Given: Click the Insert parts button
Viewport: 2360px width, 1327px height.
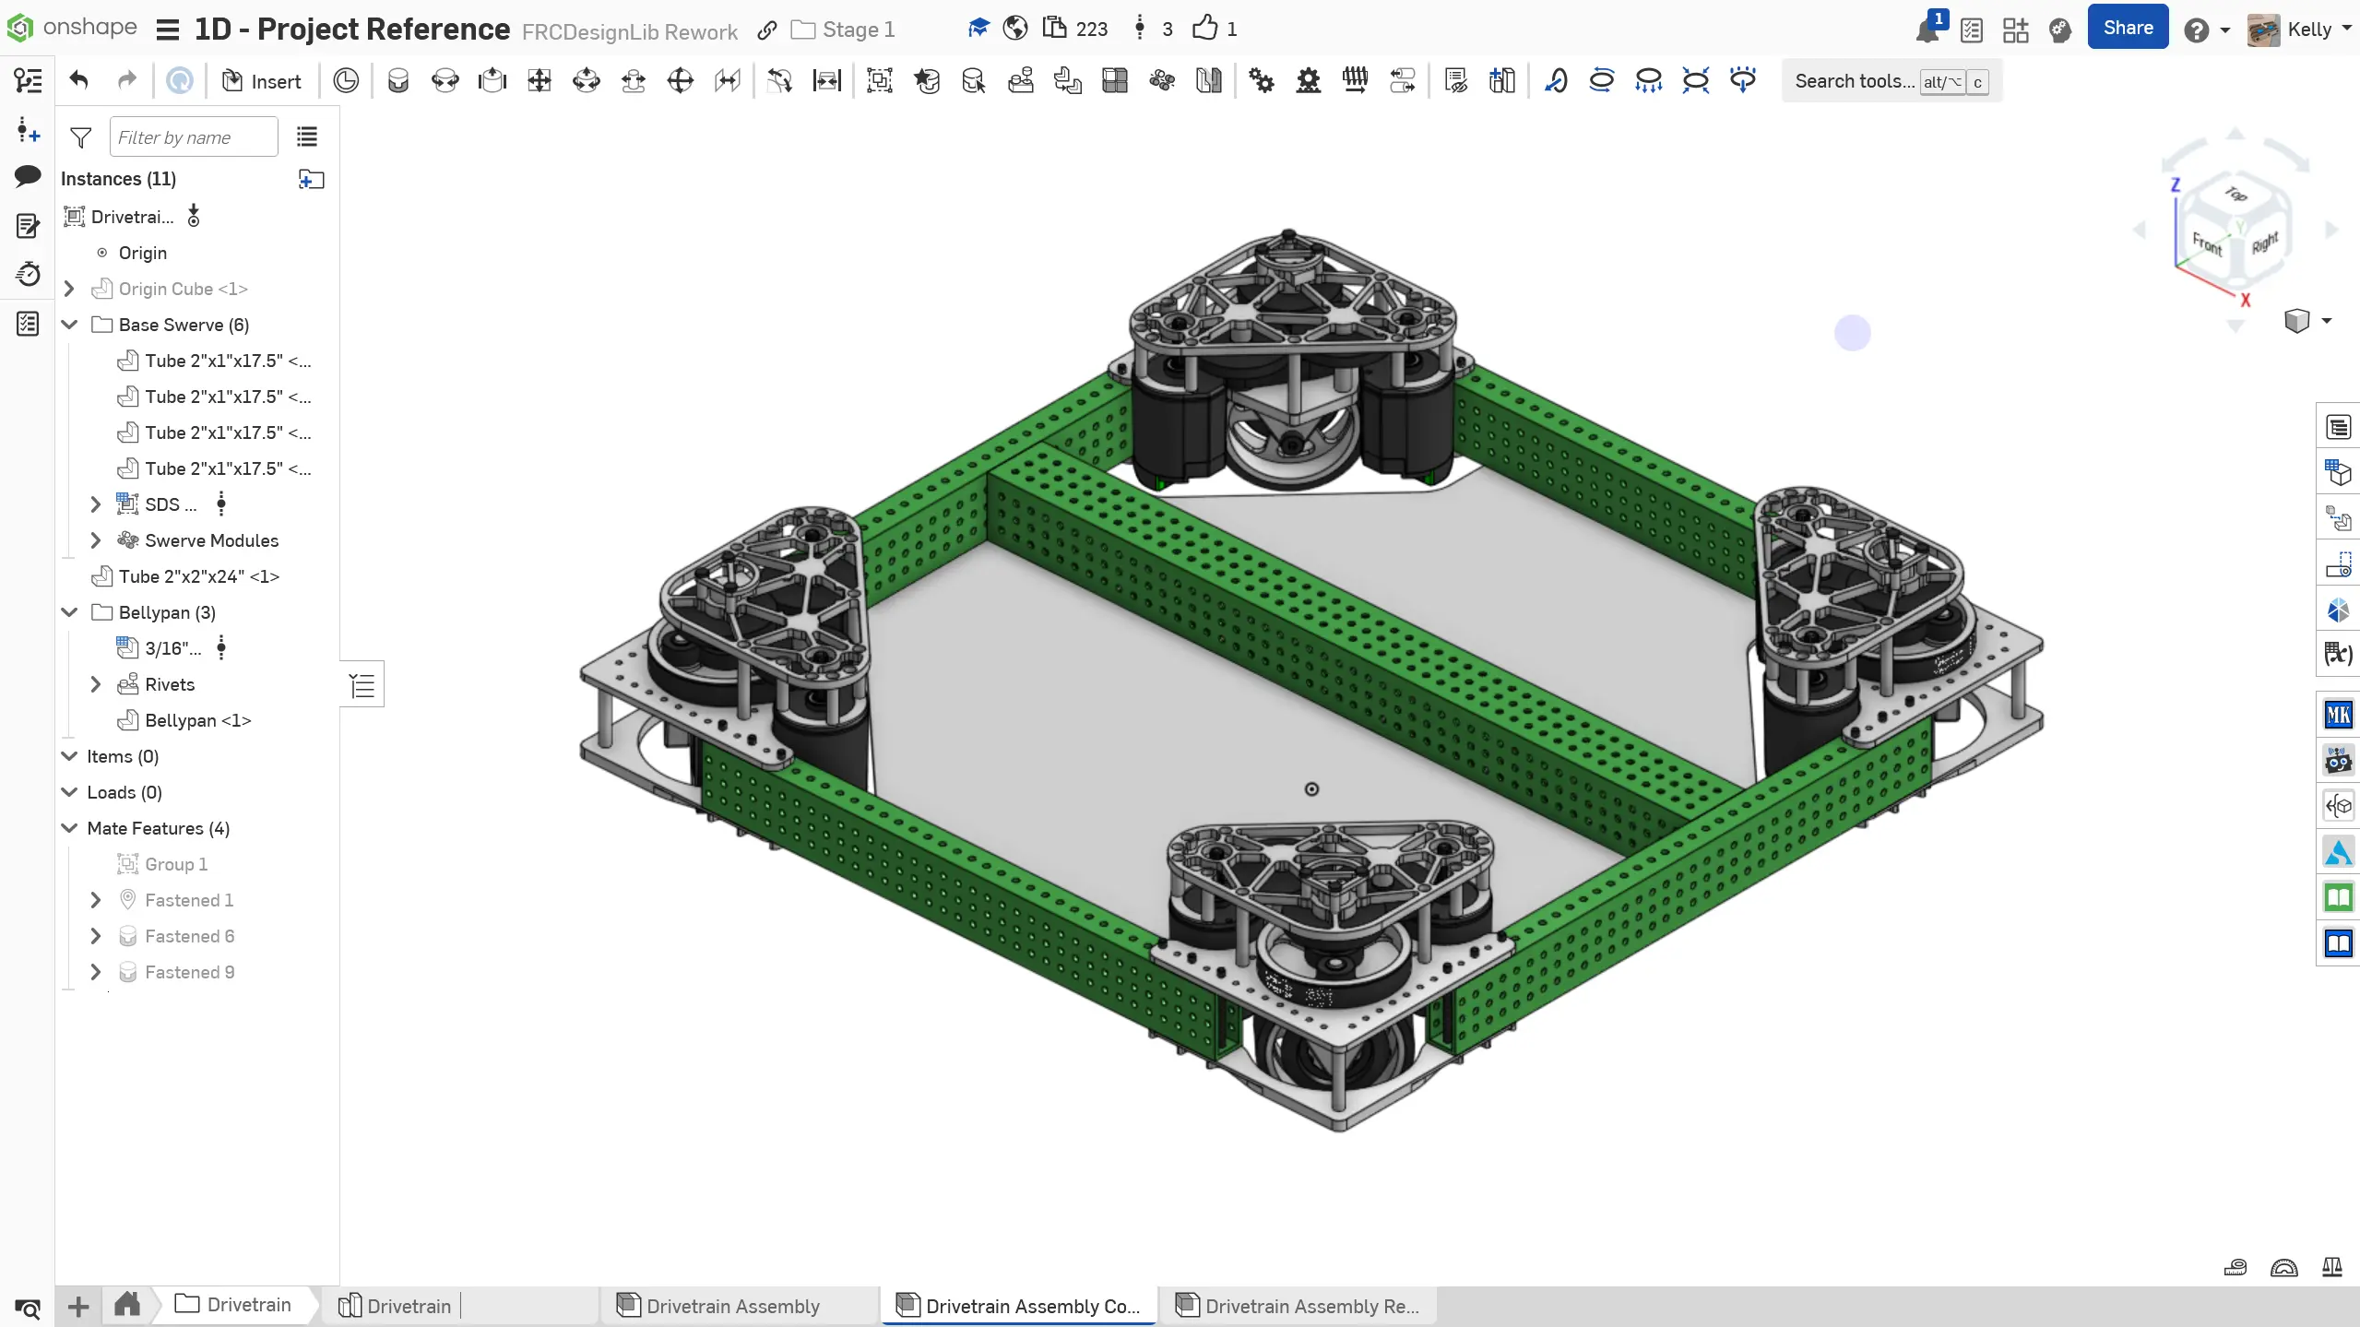Looking at the screenshot, I should tap(262, 81).
